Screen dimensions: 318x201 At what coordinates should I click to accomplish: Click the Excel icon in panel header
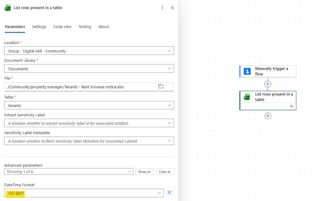7,8
